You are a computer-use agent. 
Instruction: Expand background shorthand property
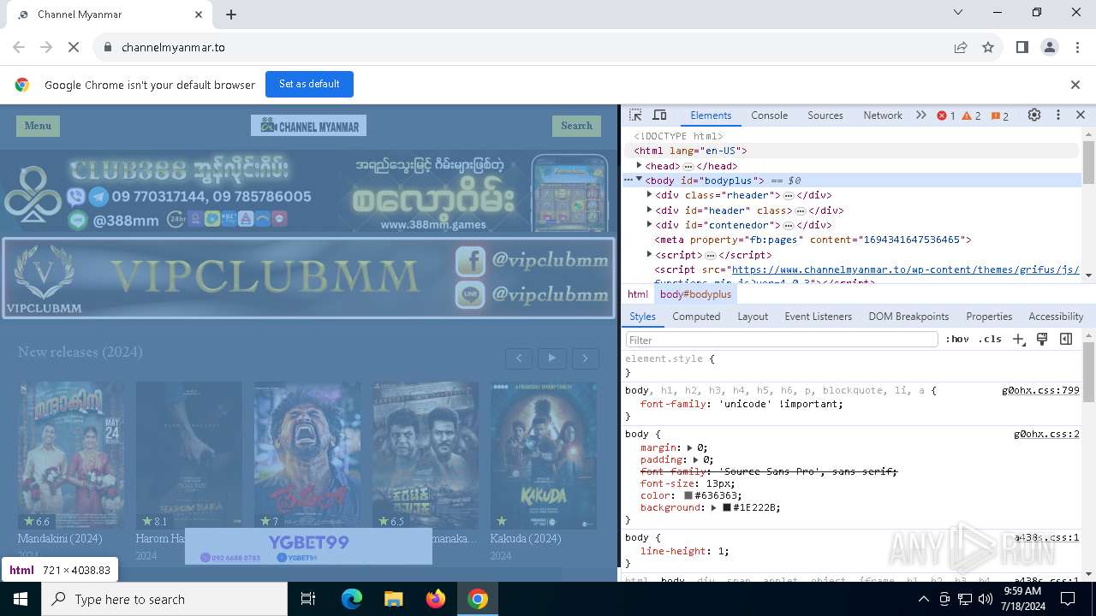pos(714,507)
